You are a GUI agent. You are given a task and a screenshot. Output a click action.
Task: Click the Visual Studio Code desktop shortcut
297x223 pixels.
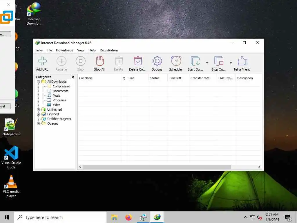coord(11,157)
